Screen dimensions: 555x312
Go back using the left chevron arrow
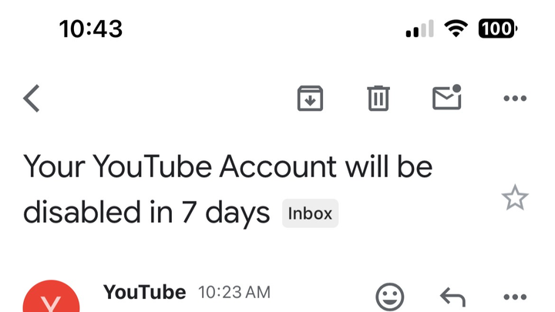pos(32,99)
